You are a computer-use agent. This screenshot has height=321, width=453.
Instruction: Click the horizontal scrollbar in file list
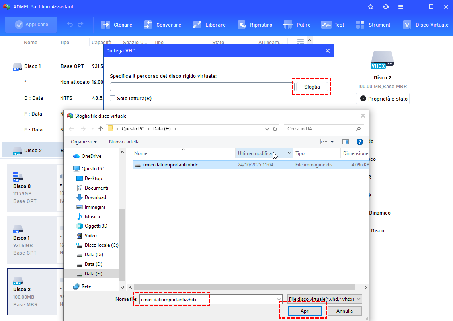coord(244,287)
